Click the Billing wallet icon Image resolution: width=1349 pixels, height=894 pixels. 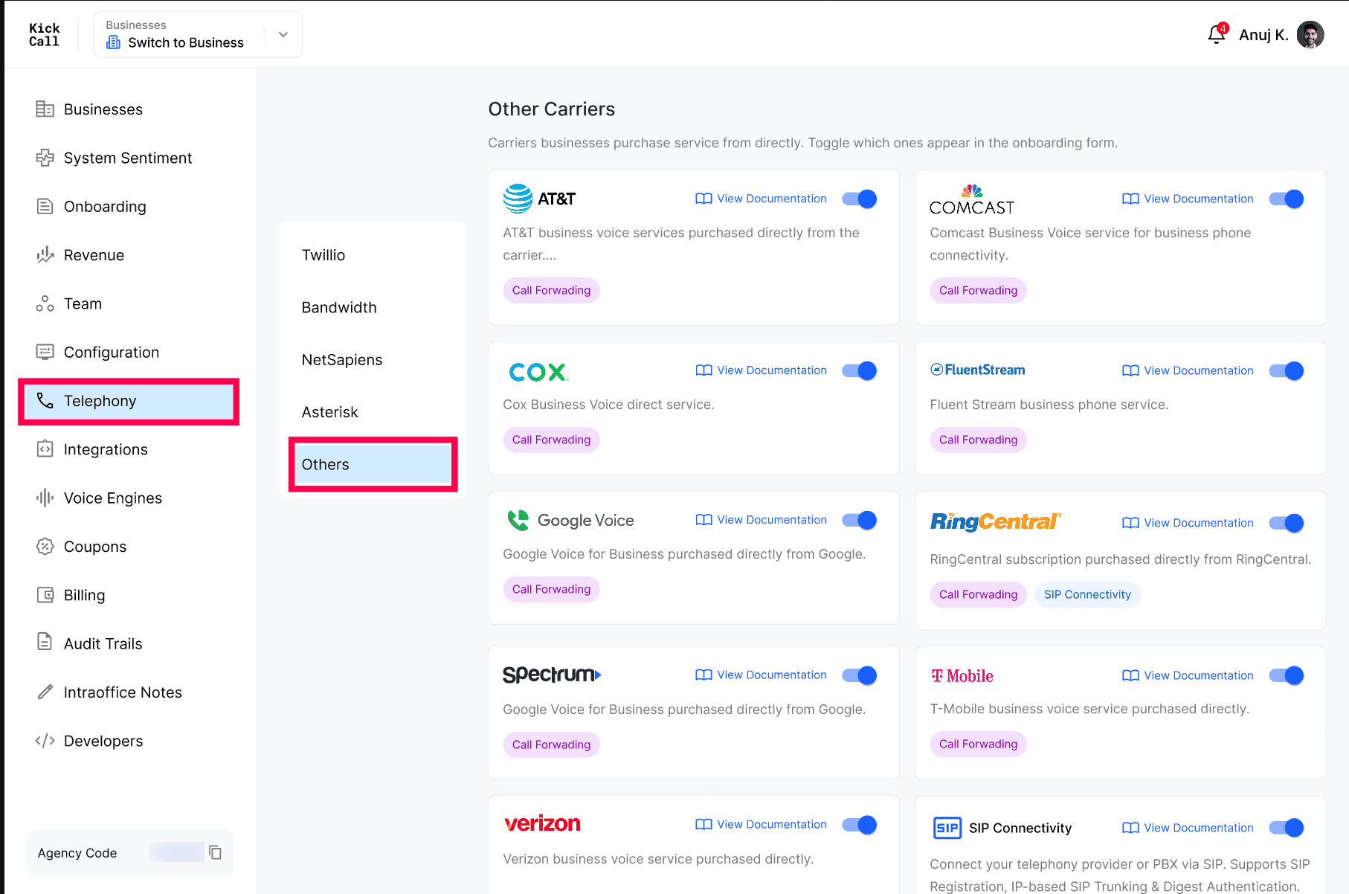pyautogui.click(x=45, y=595)
